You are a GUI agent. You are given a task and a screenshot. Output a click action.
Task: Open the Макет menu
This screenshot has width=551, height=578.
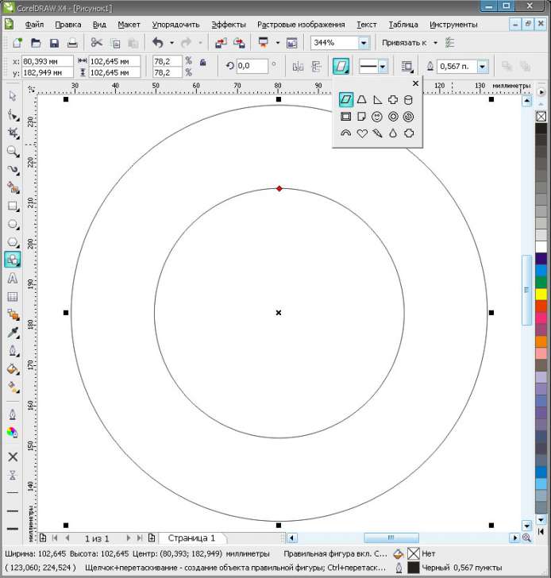coord(129,25)
